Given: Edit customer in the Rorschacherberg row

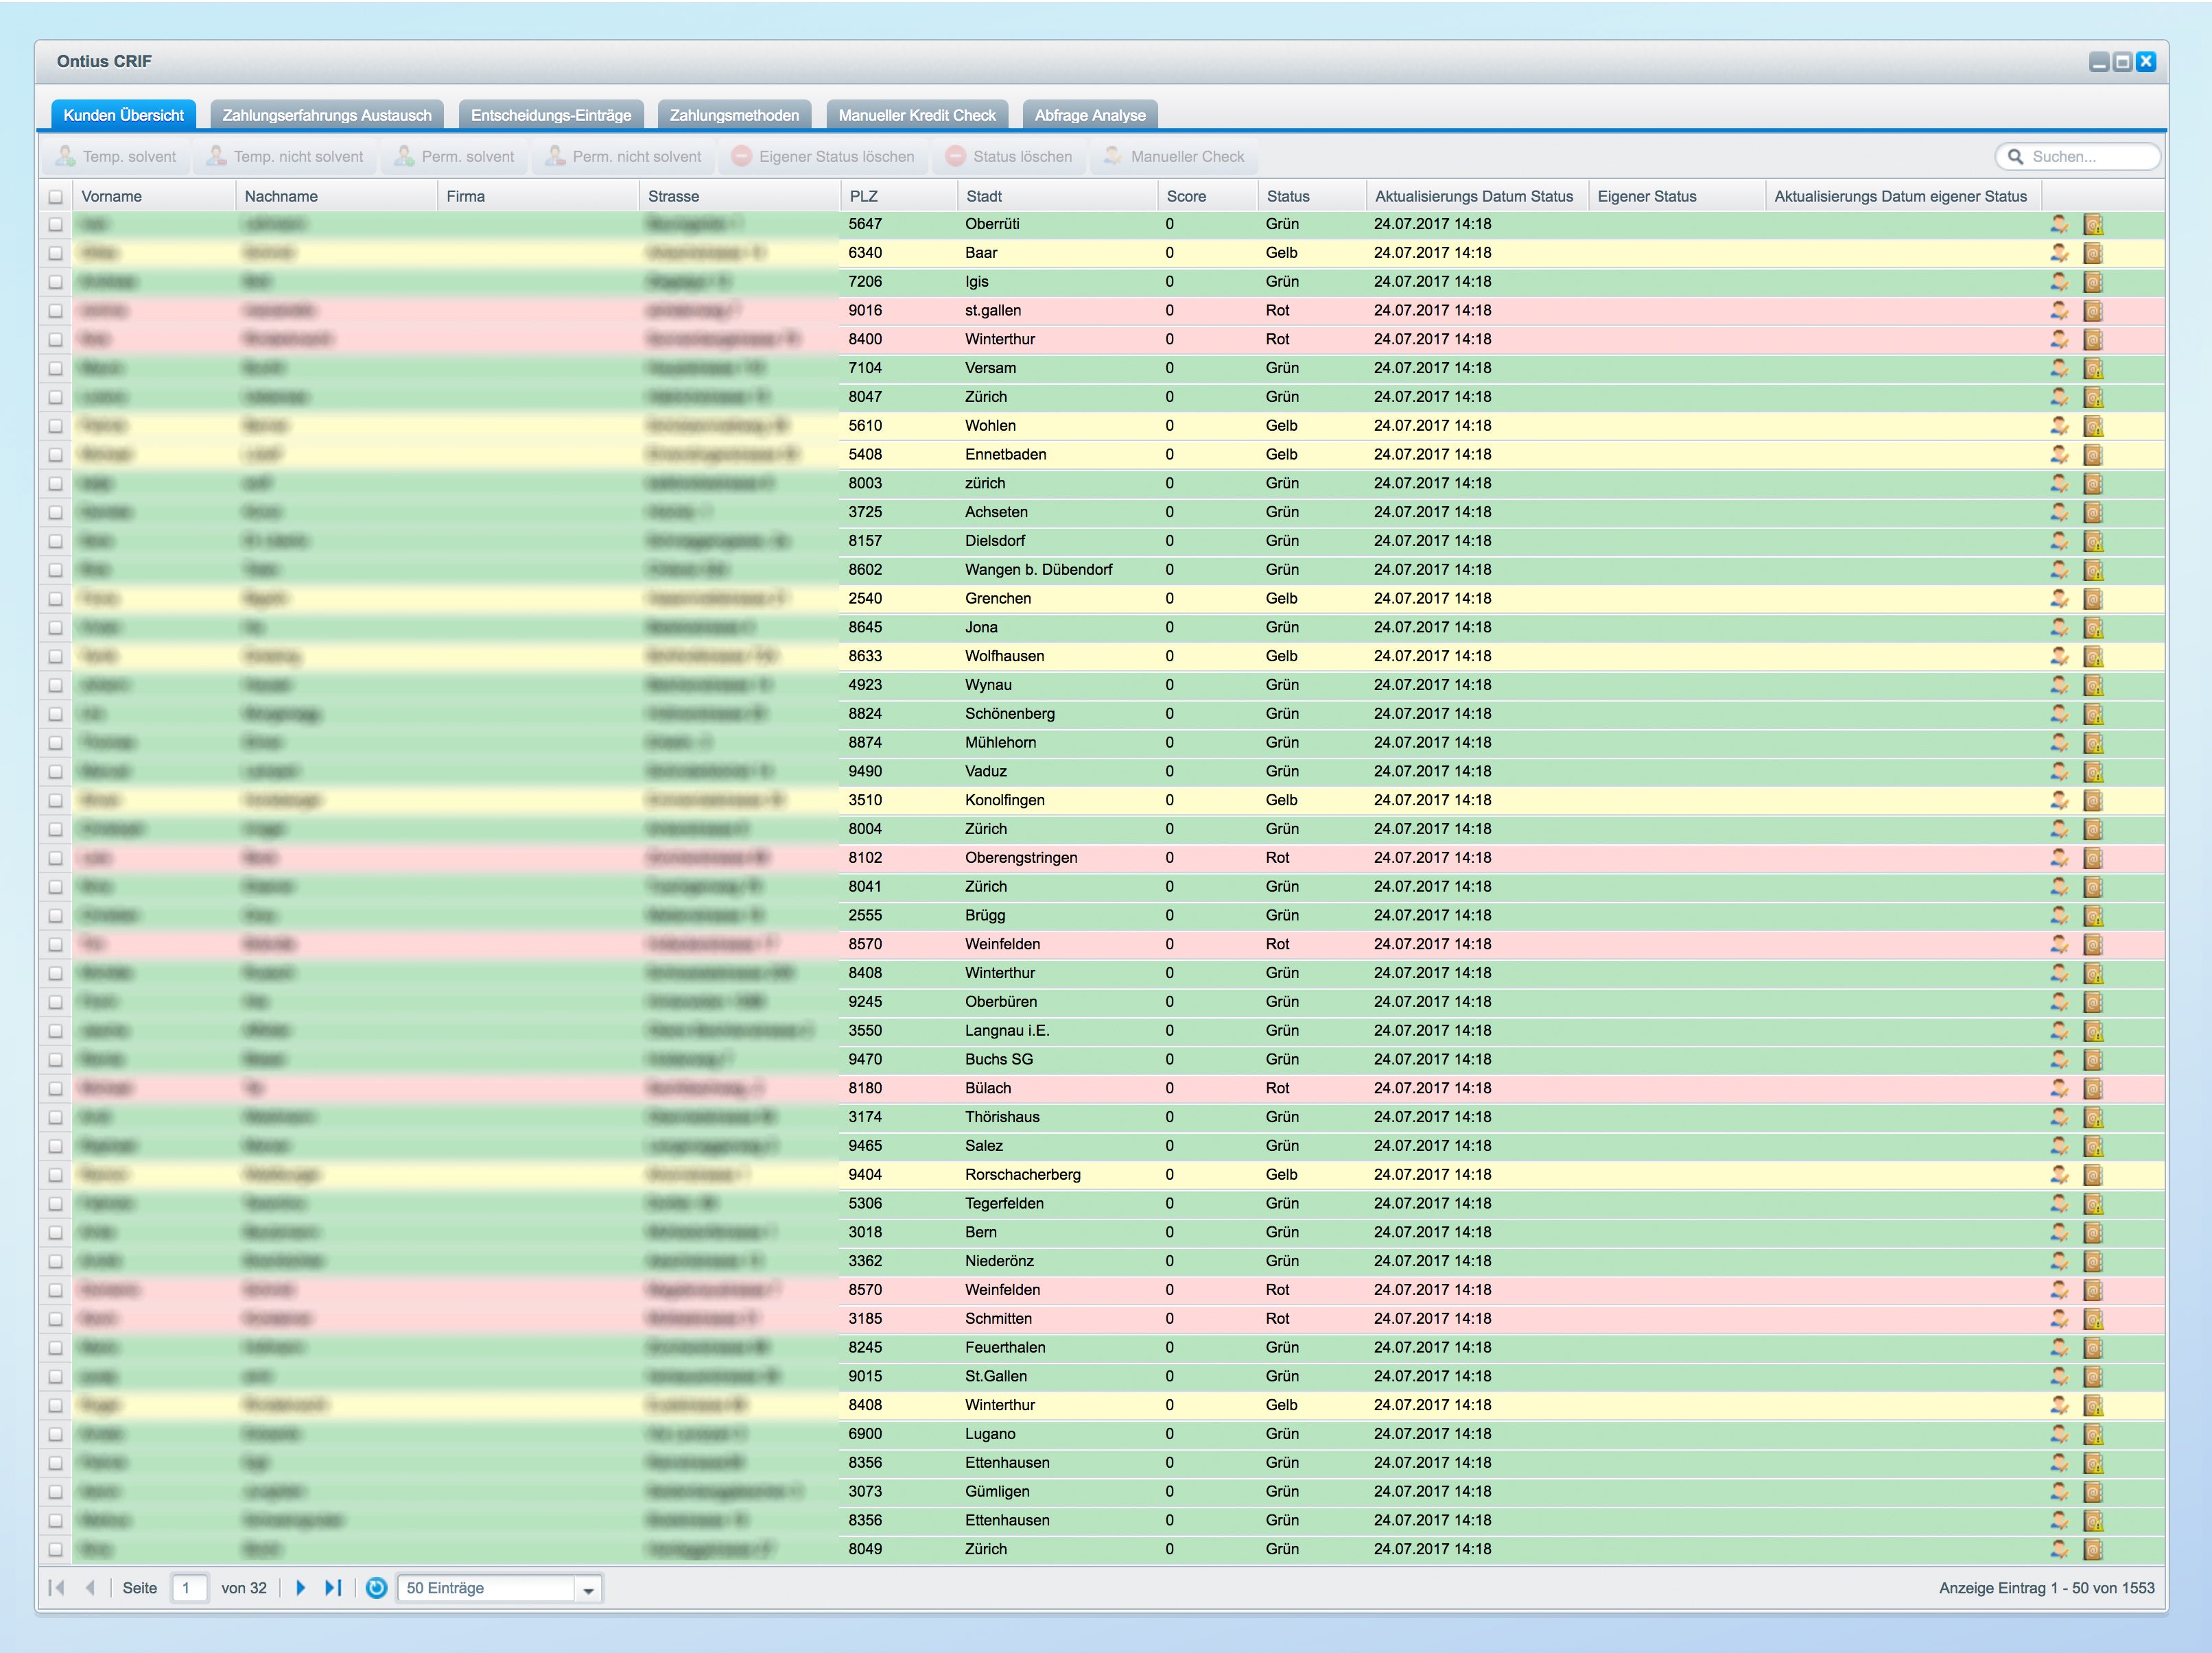Looking at the screenshot, I should pos(2058,1176).
